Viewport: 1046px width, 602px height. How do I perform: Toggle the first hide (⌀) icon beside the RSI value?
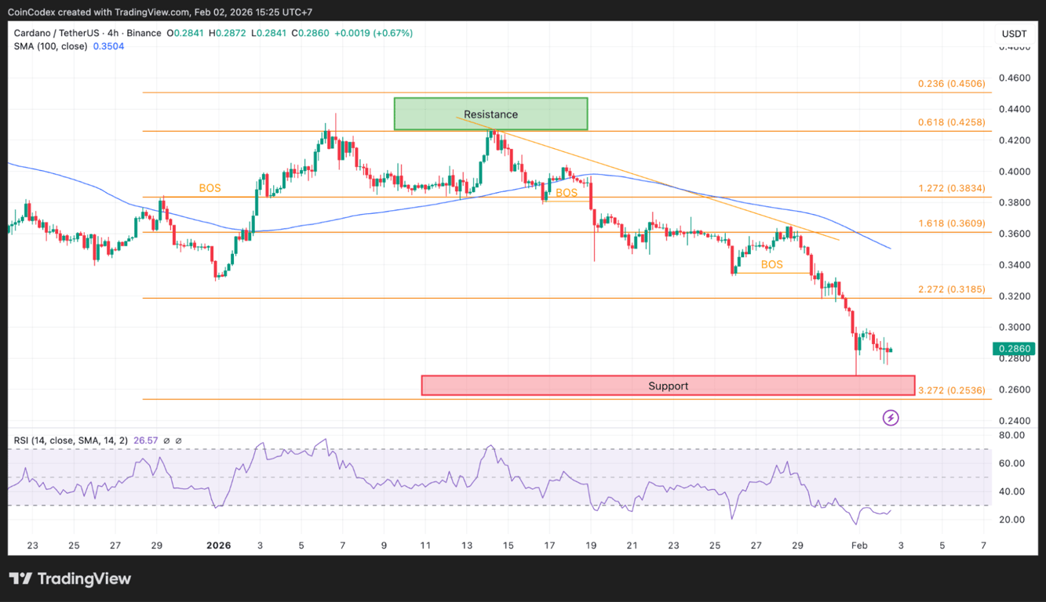[x=166, y=441]
